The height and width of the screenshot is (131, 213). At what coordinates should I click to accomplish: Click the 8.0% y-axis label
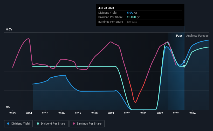[9, 29]
